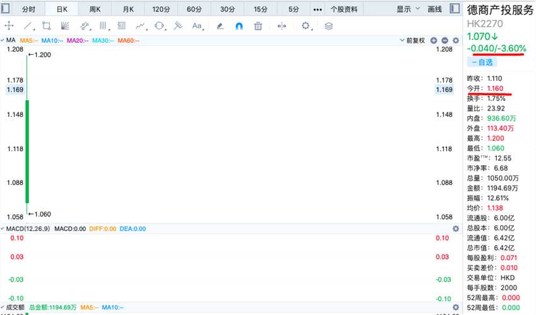536x315 pixels.
Task: Zoom out chart with minus button
Action: (445, 40)
